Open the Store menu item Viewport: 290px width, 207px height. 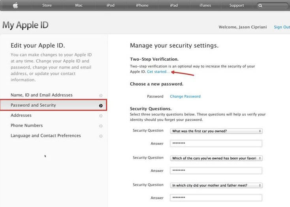(47, 6)
